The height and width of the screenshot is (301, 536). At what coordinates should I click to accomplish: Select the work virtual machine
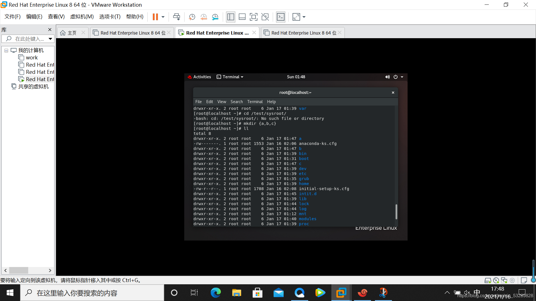pyautogui.click(x=32, y=58)
